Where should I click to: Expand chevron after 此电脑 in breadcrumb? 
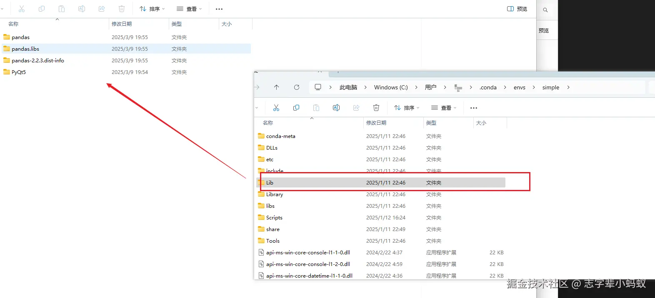pos(365,87)
